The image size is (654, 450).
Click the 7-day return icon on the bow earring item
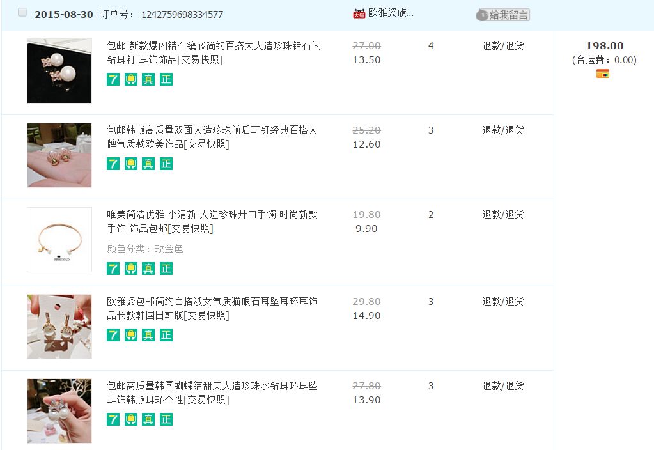pos(113,419)
